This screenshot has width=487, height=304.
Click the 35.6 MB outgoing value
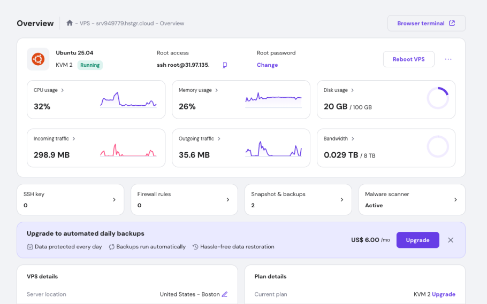[194, 155]
